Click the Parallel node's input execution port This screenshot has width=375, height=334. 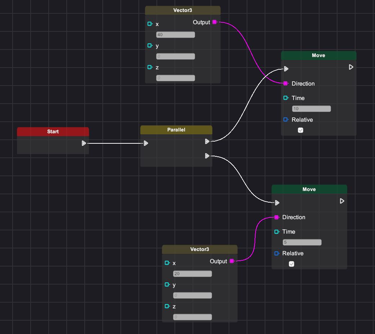pos(146,143)
